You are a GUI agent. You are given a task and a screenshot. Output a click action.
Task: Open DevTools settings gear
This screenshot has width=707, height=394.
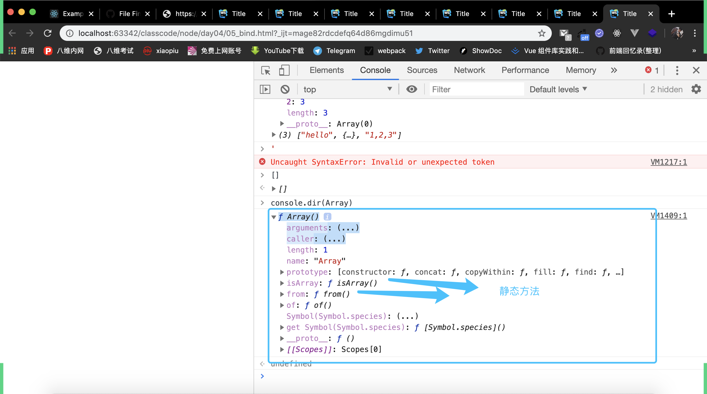click(695, 89)
